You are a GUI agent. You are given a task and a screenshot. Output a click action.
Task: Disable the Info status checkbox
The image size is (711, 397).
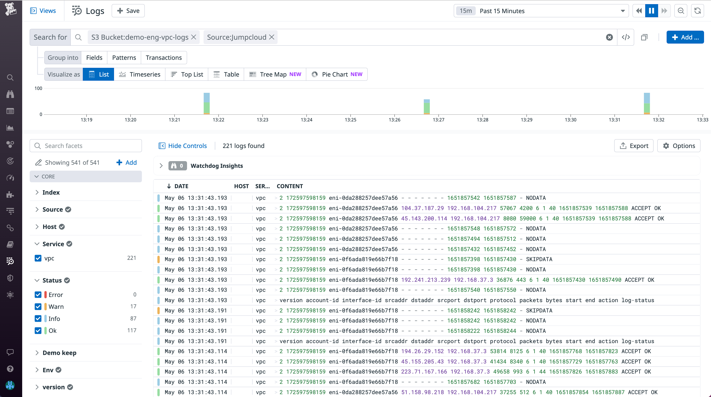tap(38, 318)
